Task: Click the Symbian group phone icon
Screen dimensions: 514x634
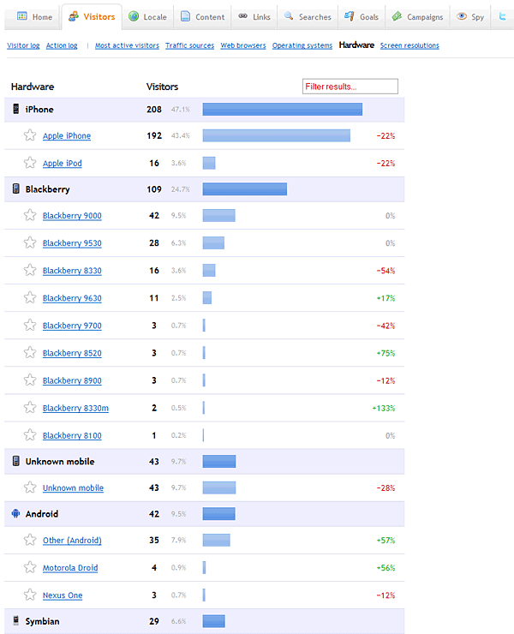Action: click(x=15, y=620)
